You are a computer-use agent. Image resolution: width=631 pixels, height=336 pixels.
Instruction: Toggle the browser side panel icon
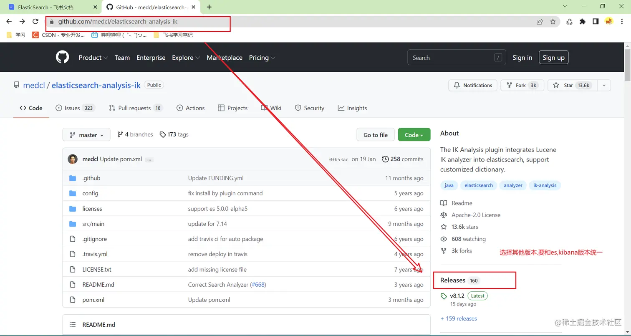tap(596, 22)
